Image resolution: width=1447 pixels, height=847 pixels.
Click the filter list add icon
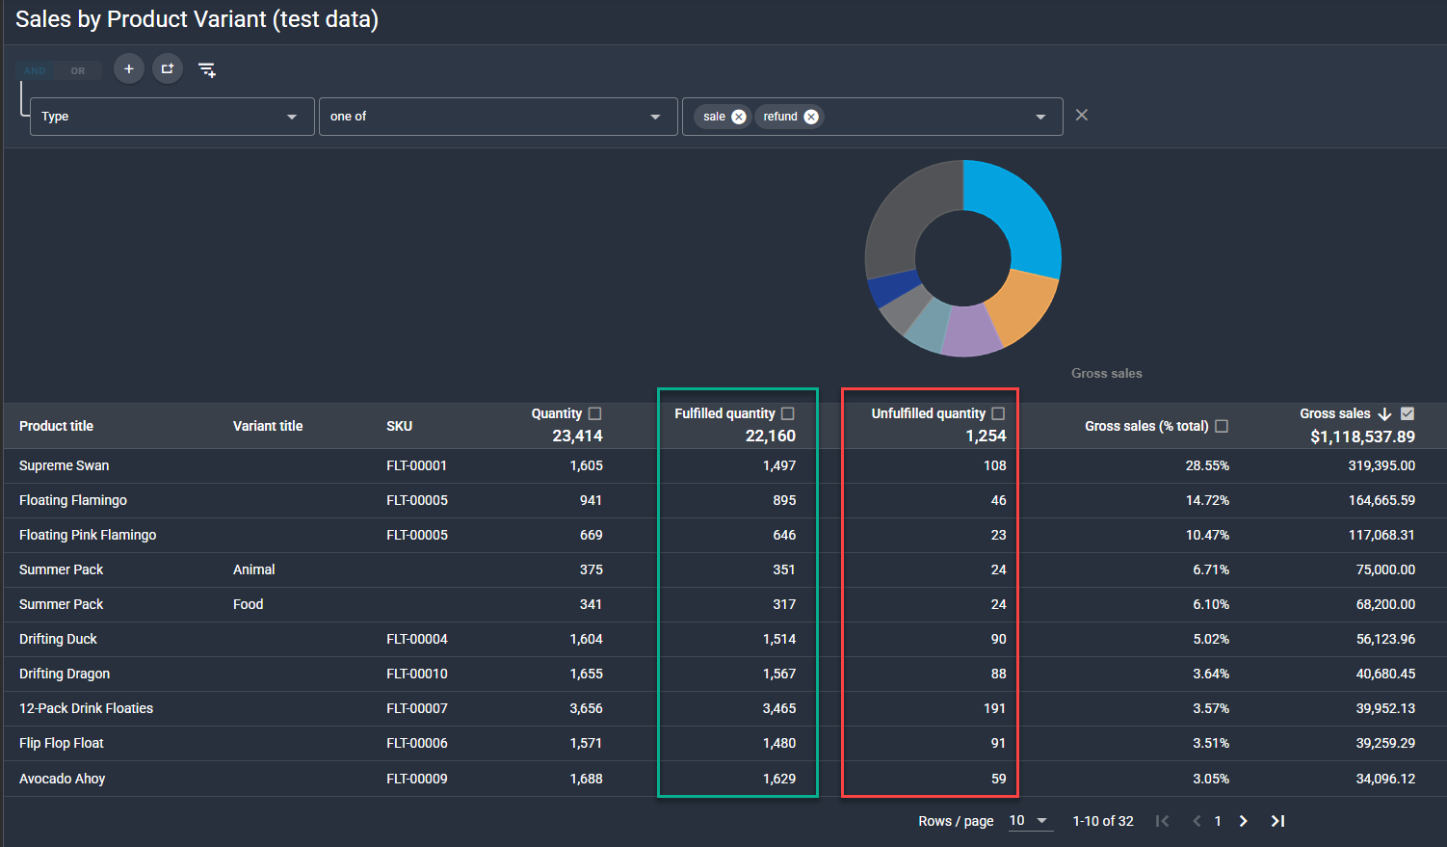click(207, 69)
